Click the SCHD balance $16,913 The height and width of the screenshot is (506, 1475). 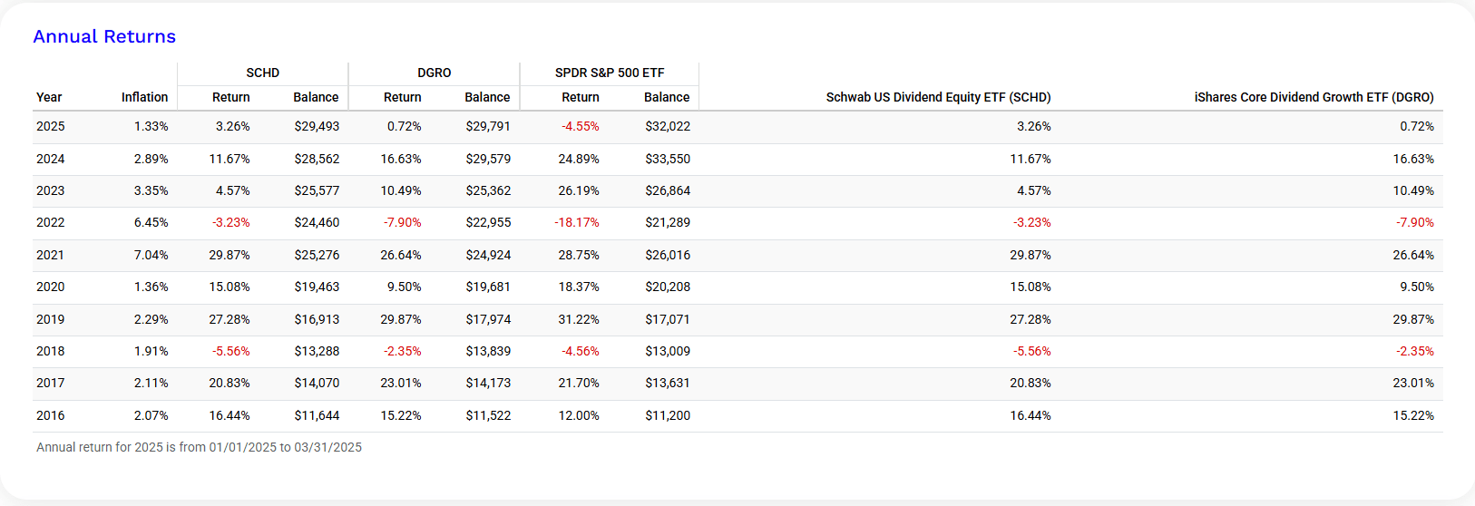pos(317,319)
